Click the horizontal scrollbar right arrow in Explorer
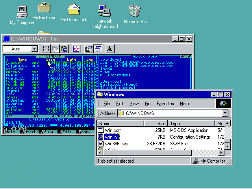The width and height of the screenshot is (252, 189). 221,152
